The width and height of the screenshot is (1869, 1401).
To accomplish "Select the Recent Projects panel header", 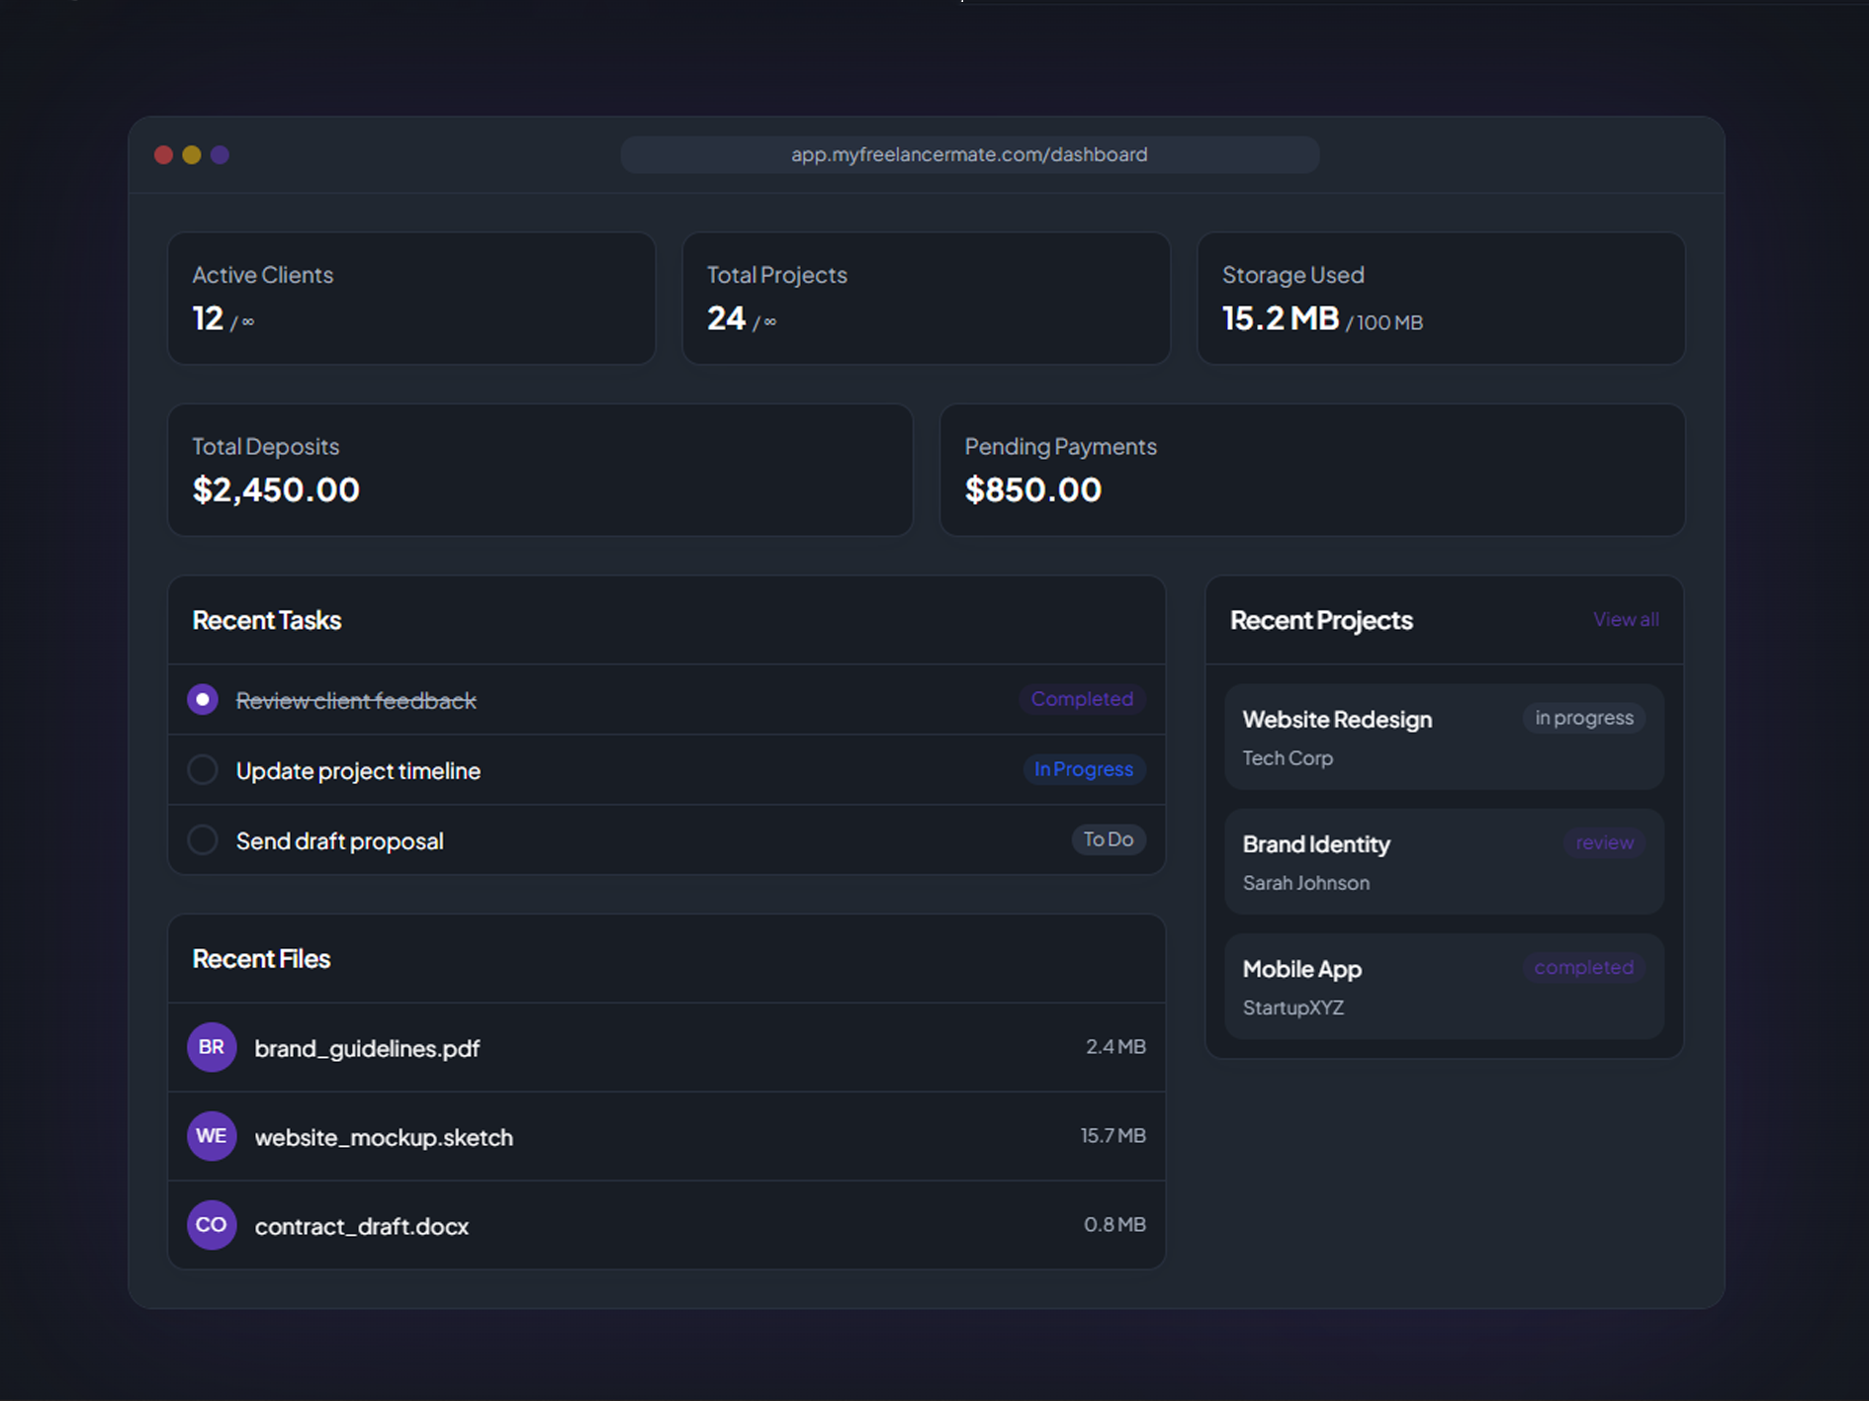I will (x=1321, y=620).
